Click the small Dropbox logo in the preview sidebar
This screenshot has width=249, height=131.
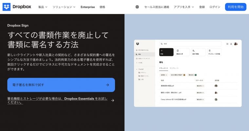[138, 44]
